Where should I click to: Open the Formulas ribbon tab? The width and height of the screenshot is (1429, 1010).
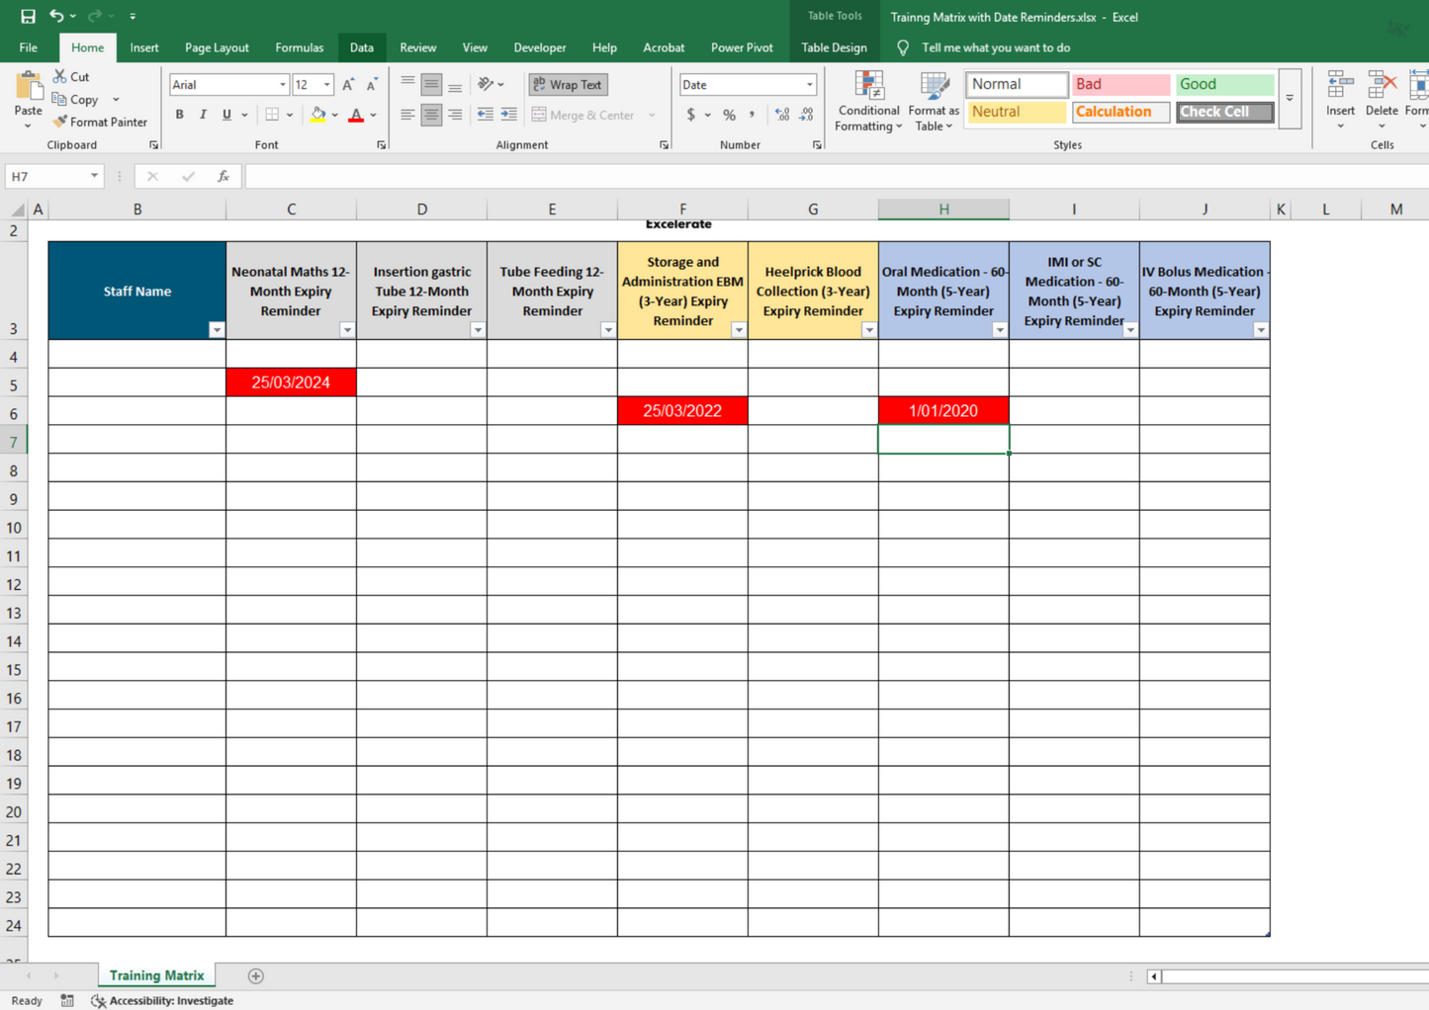click(299, 47)
